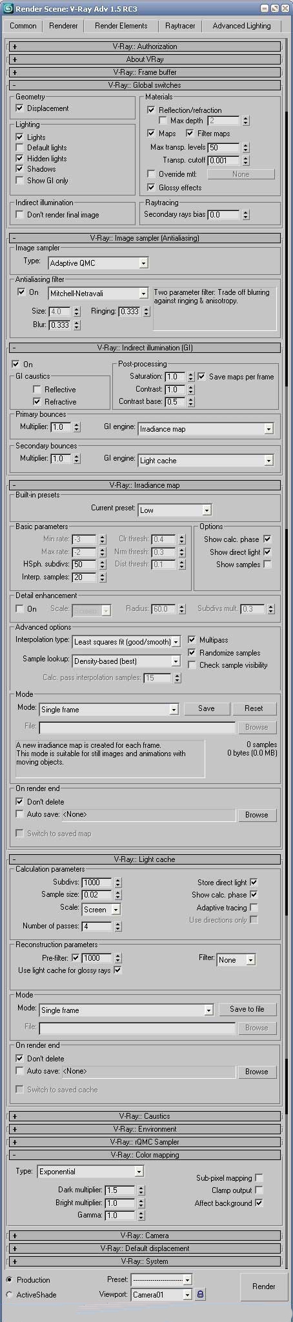Click the Override mtl None button
Viewport: 293px width, 1322px height.
(241, 174)
